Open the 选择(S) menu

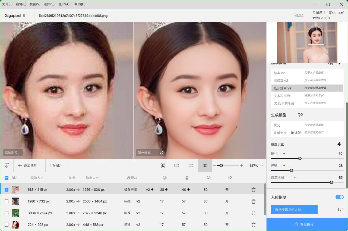(49, 4)
